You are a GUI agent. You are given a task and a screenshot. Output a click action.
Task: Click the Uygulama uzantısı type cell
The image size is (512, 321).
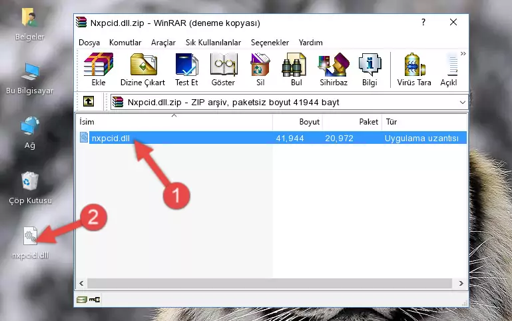pyautogui.click(x=421, y=138)
